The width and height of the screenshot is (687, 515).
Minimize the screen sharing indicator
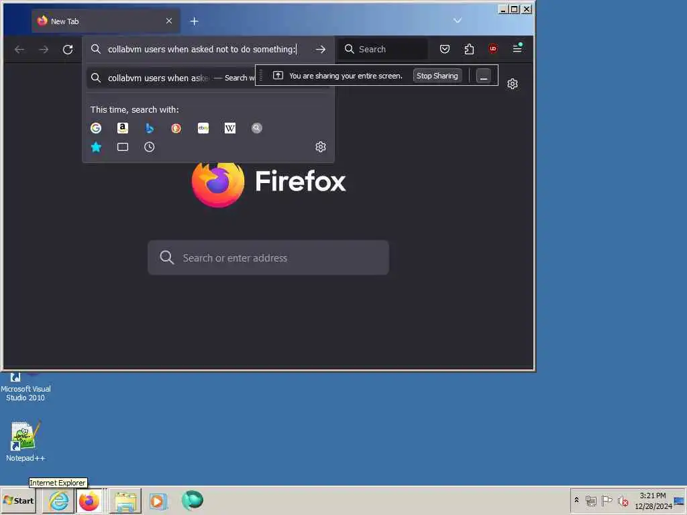(484, 76)
